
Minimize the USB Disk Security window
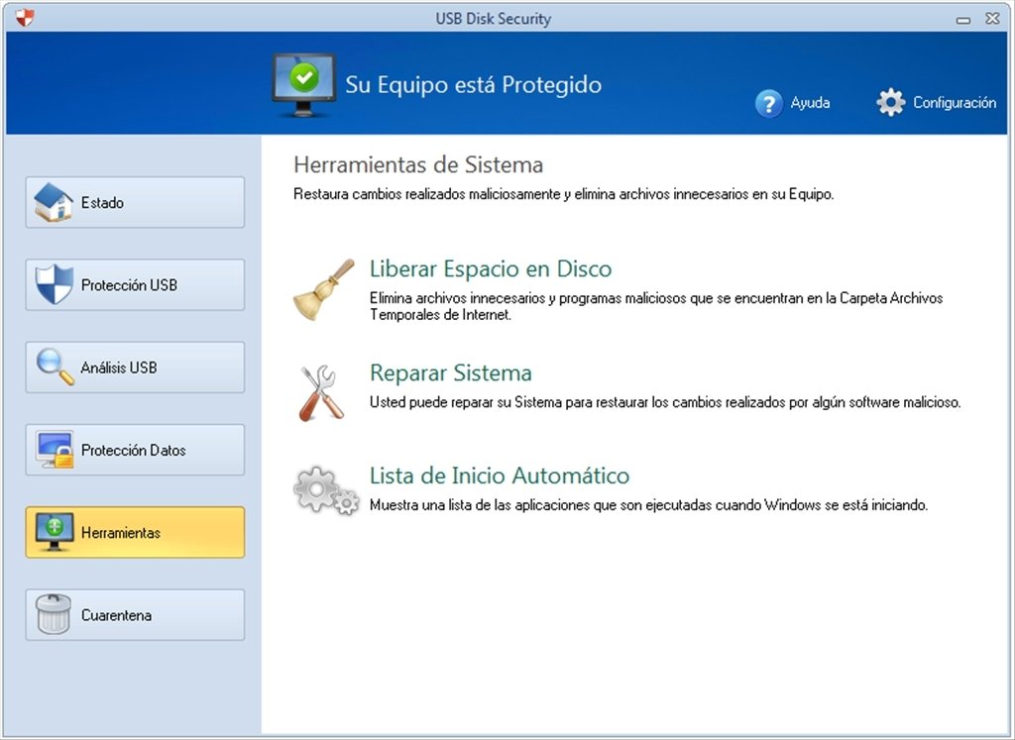click(x=963, y=20)
